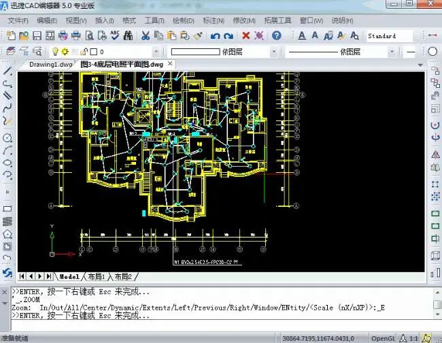
Task: Select the Polygon draw tool
Action: point(7,234)
